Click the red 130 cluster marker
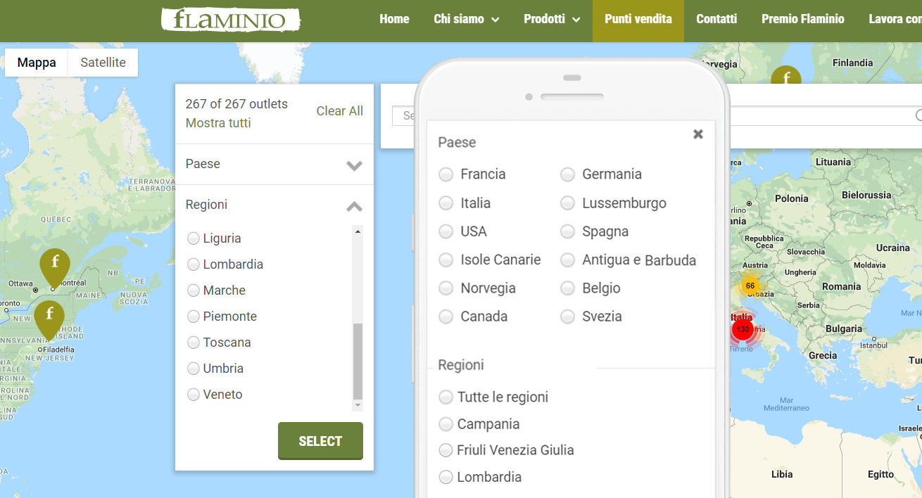 point(743,329)
